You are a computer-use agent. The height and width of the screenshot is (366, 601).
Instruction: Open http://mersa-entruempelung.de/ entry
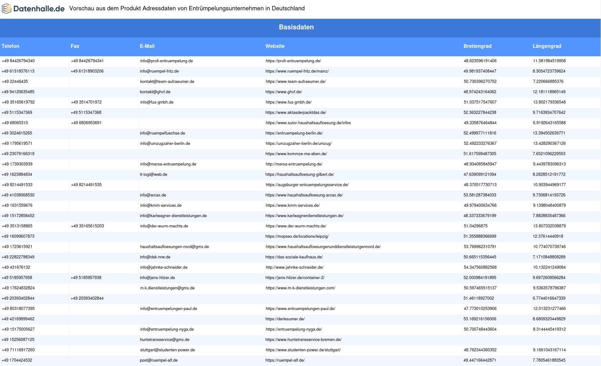pos(294,164)
